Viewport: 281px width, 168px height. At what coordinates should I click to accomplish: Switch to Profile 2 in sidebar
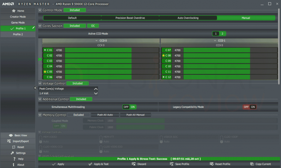click(x=18, y=34)
